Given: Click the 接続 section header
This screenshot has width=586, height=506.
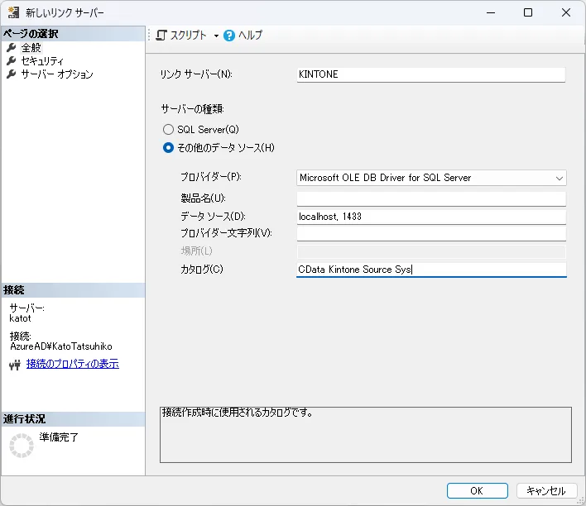Looking at the screenshot, I should pos(73,290).
